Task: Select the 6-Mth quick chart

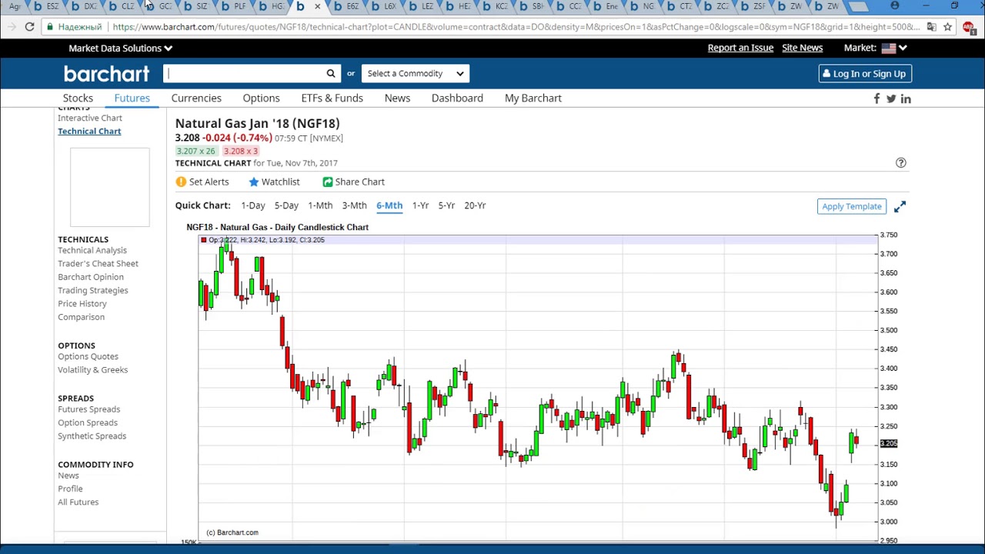Action: 389,205
